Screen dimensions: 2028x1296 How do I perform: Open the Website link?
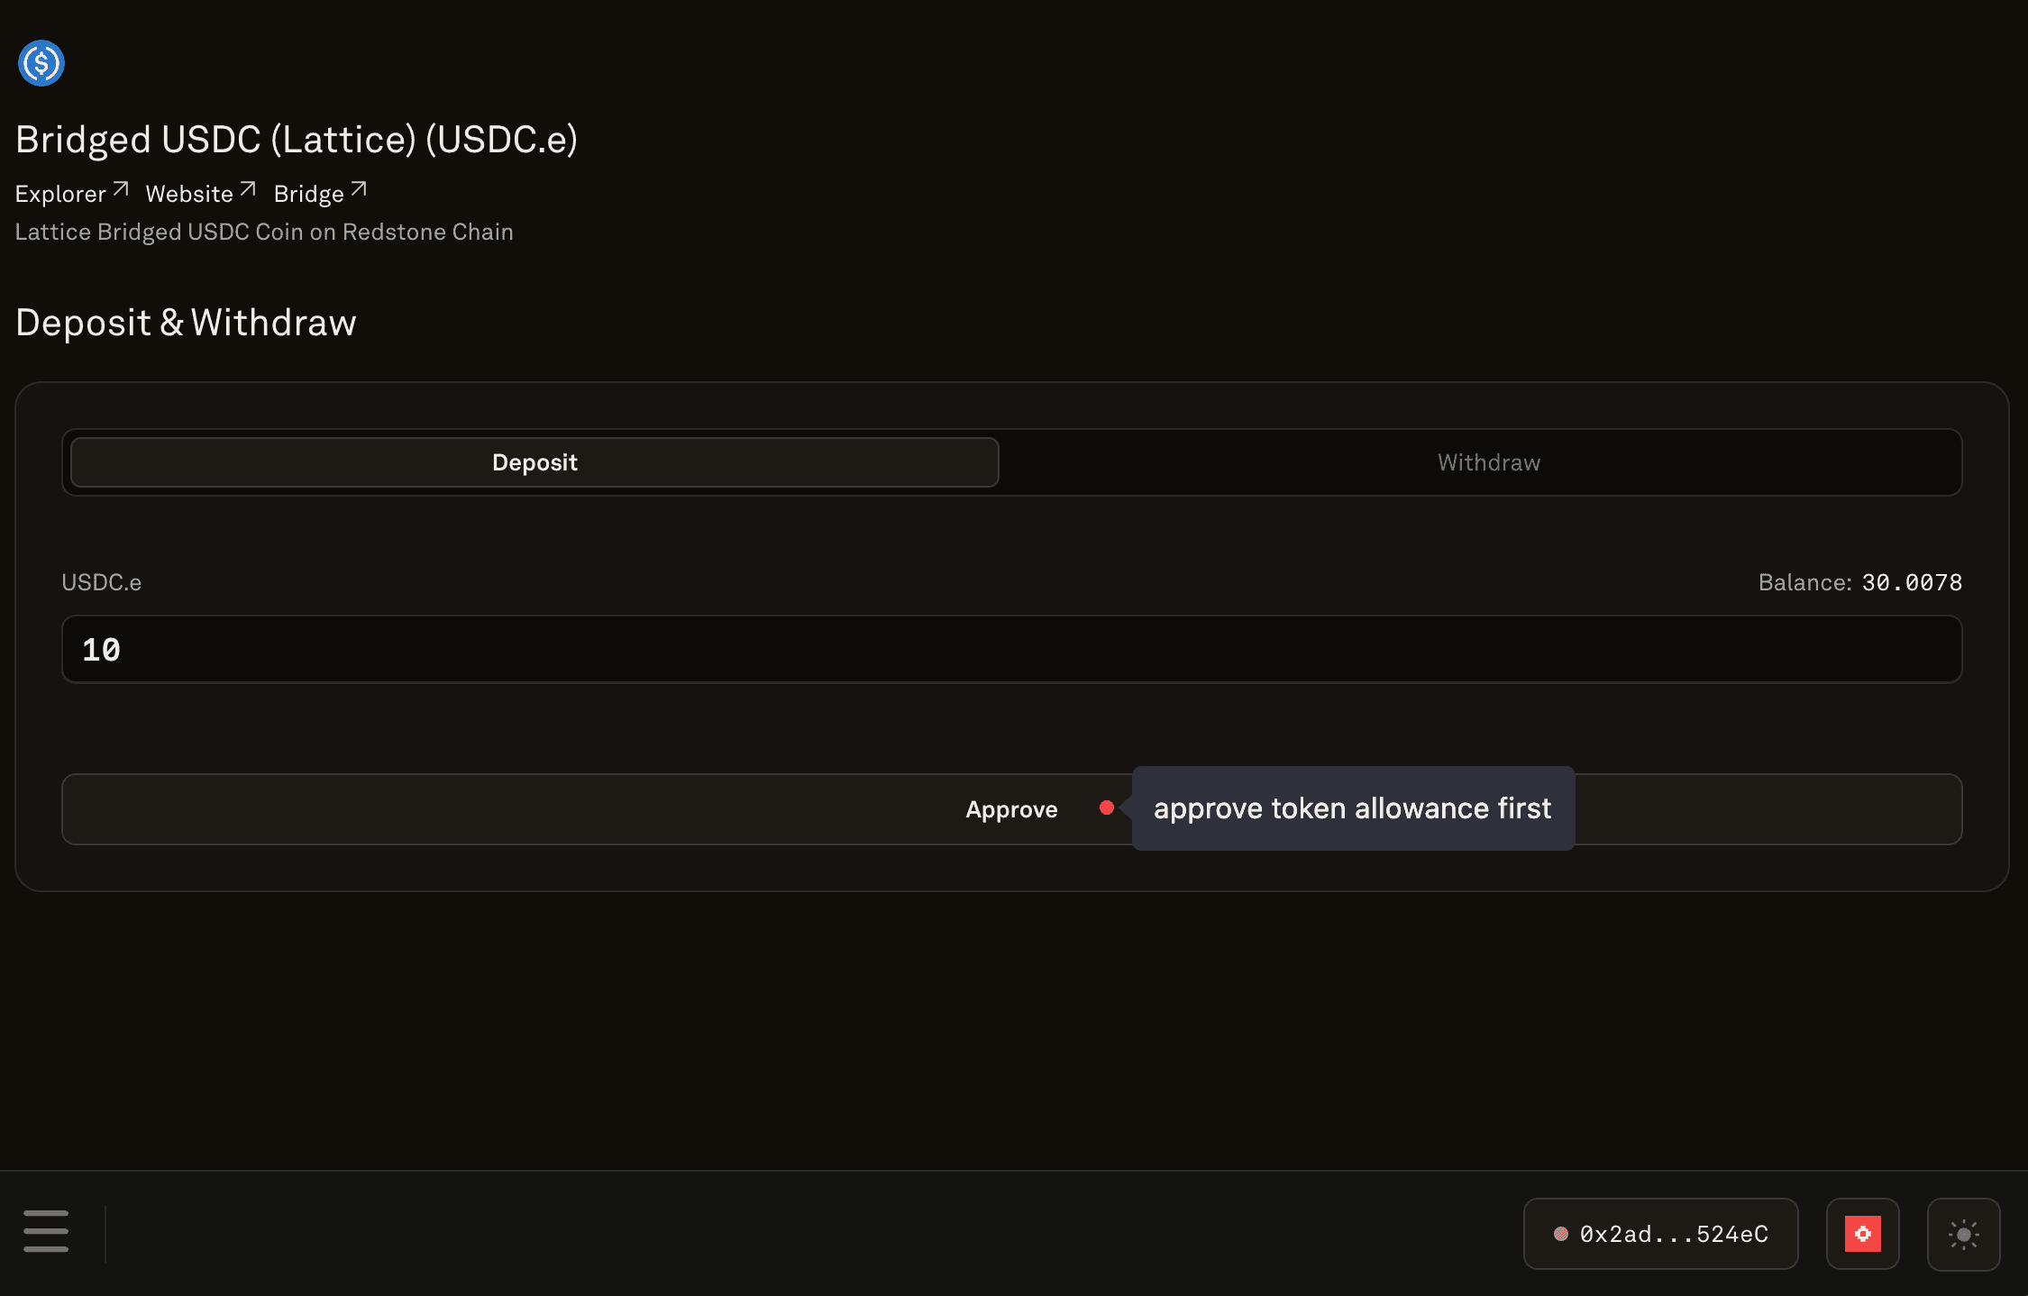pos(189,194)
